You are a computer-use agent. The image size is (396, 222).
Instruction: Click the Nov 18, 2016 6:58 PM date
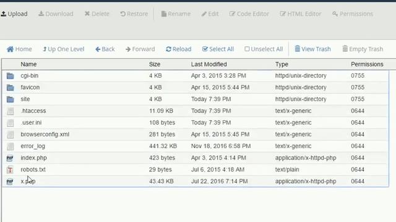[221, 146]
